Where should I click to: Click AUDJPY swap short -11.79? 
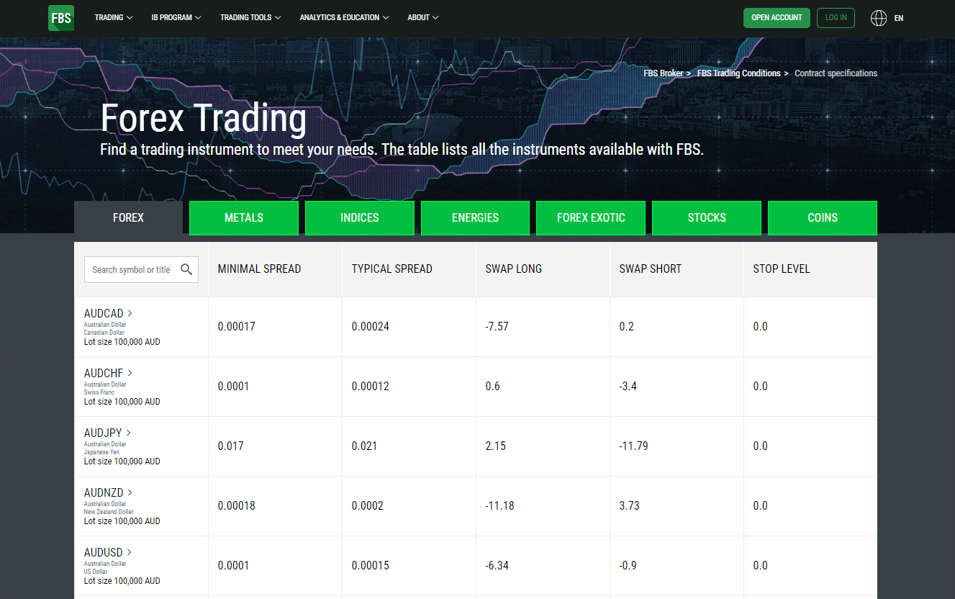tap(634, 446)
